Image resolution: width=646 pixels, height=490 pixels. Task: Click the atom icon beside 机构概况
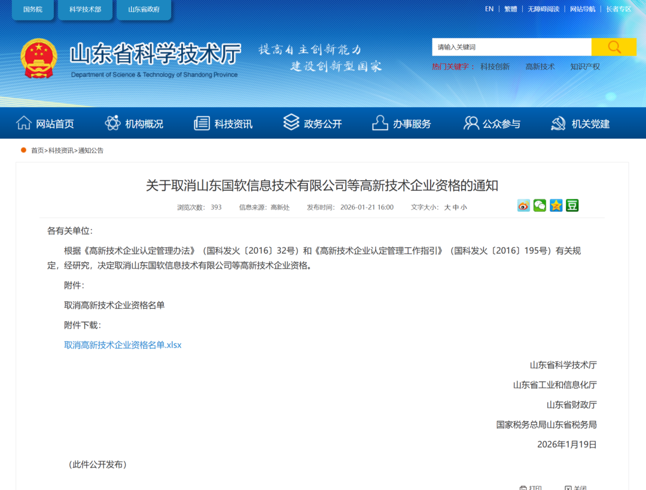click(x=112, y=123)
